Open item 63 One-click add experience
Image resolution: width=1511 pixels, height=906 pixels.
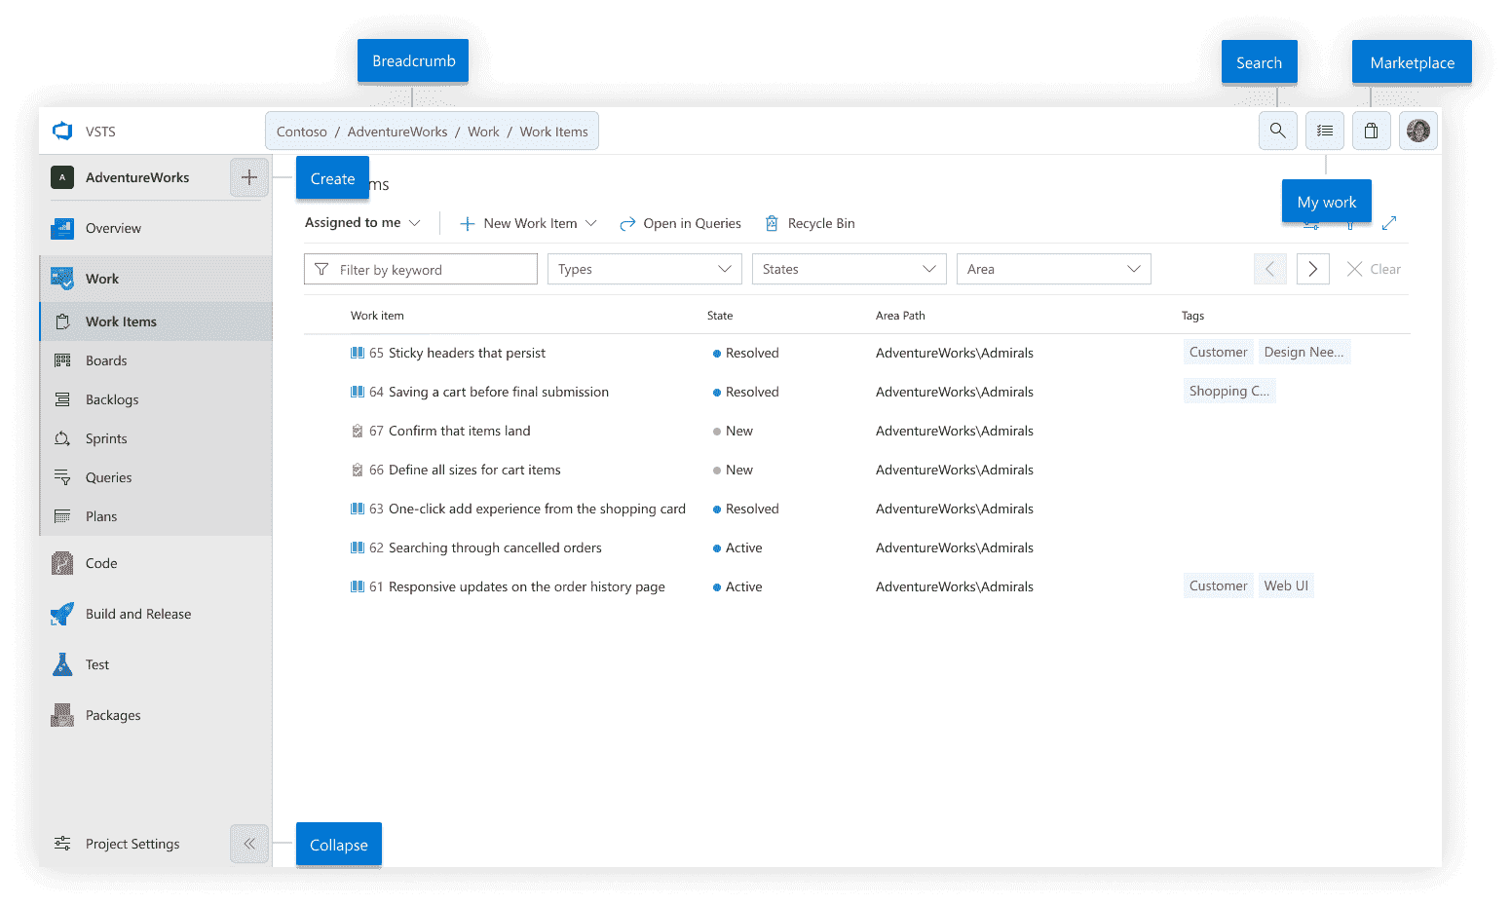point(537,509)
